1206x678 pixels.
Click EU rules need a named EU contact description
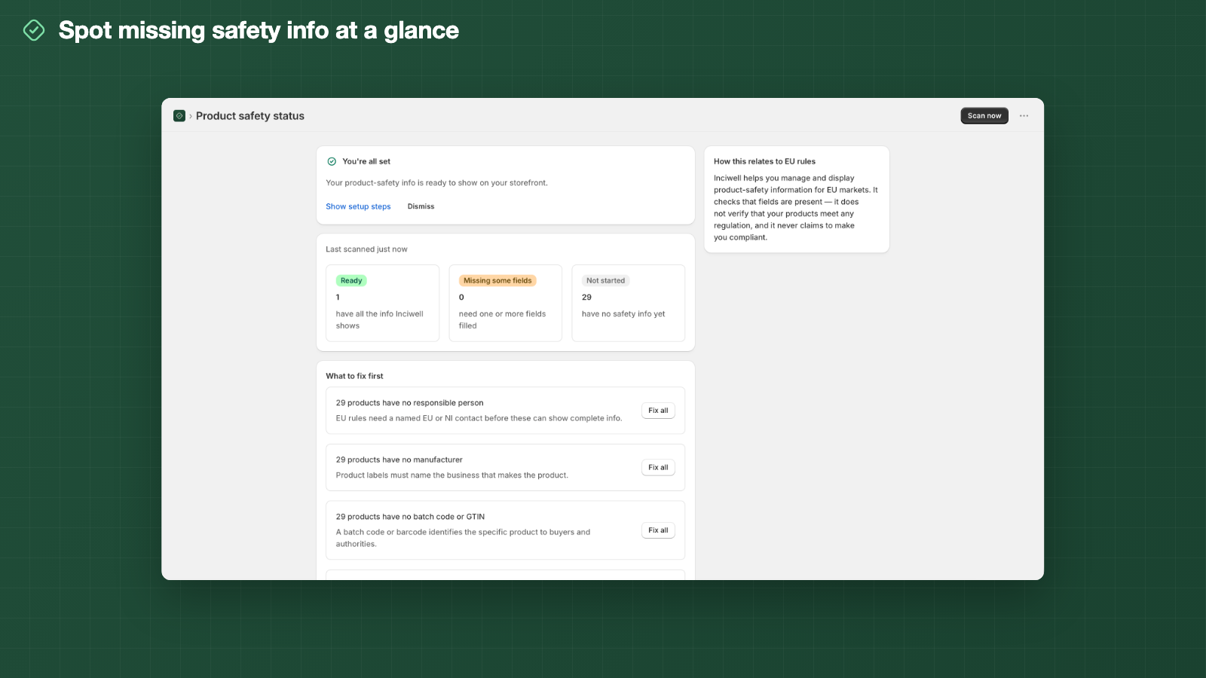pos(479,418)
